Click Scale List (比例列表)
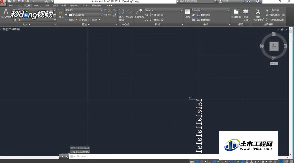Viewport: 294px width, 163px height. pyautogui.click(x=272, y=10)
